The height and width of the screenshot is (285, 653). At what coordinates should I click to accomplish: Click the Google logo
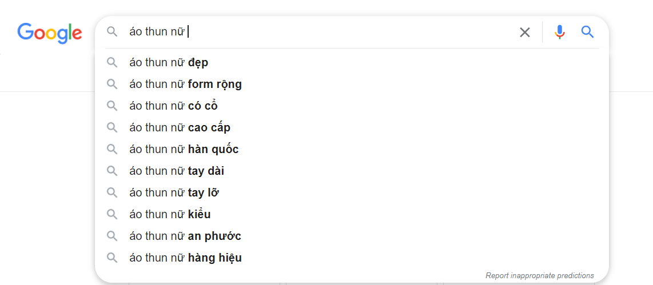tap(50, 33)
